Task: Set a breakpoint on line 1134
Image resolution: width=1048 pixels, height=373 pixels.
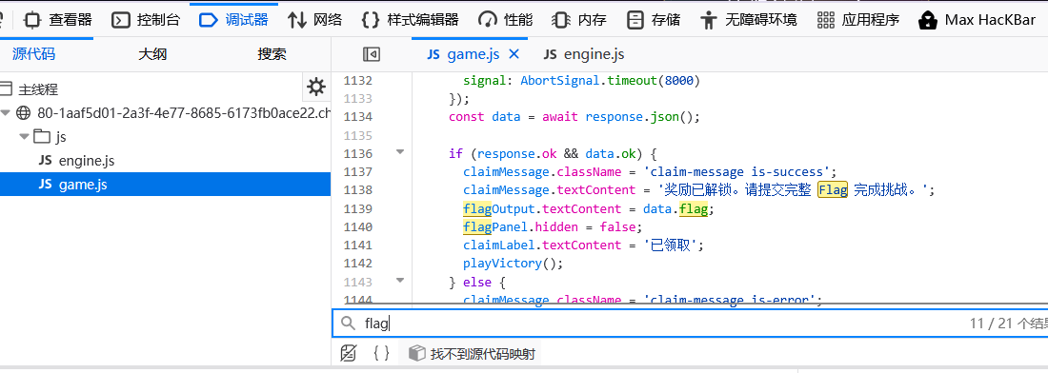Action: [357, 117]
